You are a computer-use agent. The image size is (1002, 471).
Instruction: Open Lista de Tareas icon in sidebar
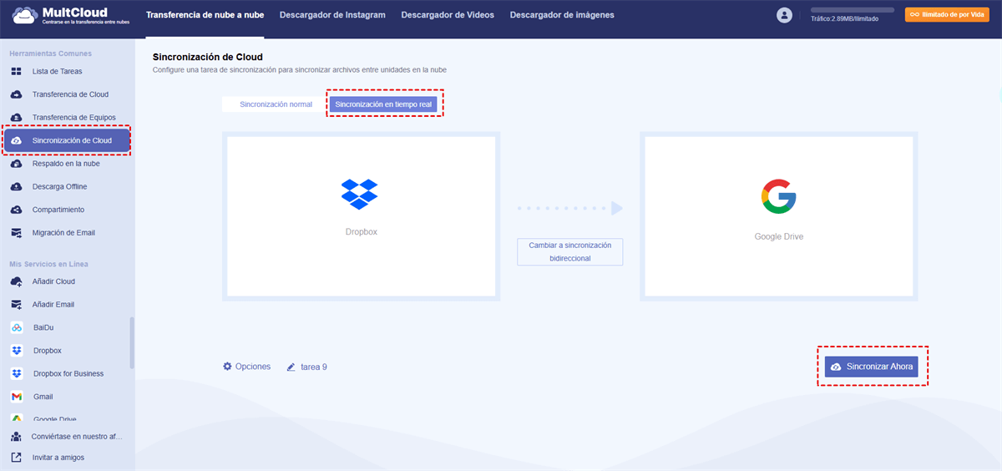coord(16,72)
